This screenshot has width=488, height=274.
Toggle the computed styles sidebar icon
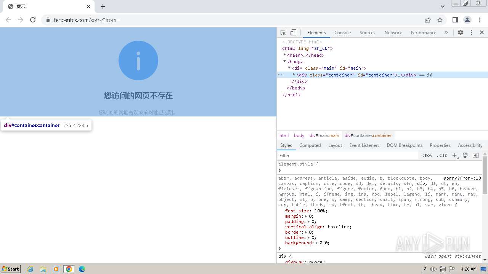[475, 156]
